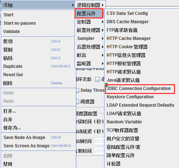Viewport: 179px width, 168px height.
Task: Expand the 监听器 submenu
Action: (x=89, y=63)
